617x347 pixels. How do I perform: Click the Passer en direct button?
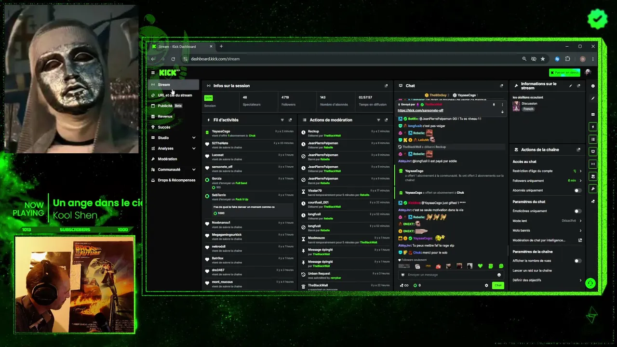(564, 73)
